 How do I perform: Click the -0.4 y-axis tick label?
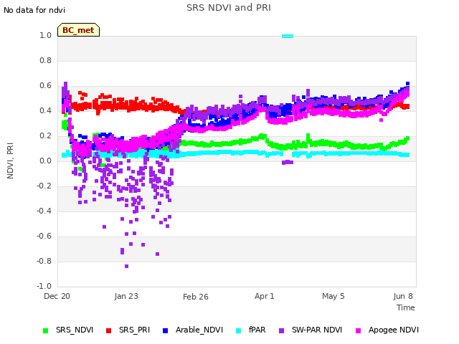(44, 211)
